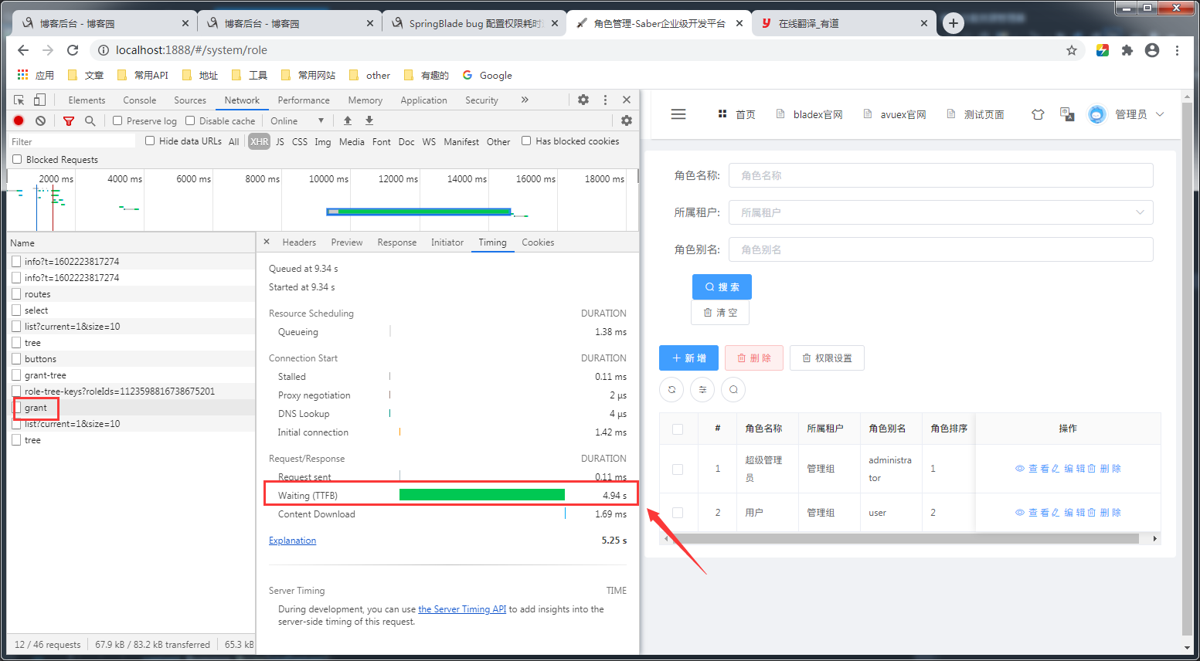Check Has blocked cookies option

(x=526, y=141)
